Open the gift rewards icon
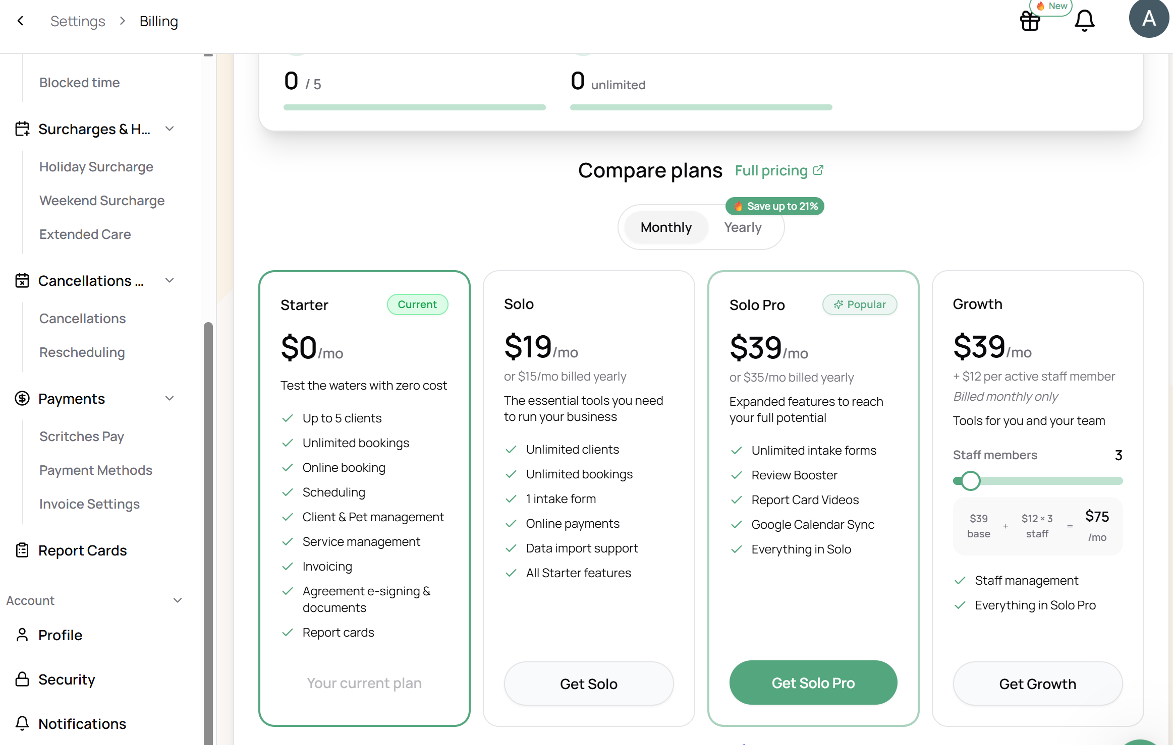This screenshot has width=1173, height=745. pyautogui.click(x=1030, y=21)
